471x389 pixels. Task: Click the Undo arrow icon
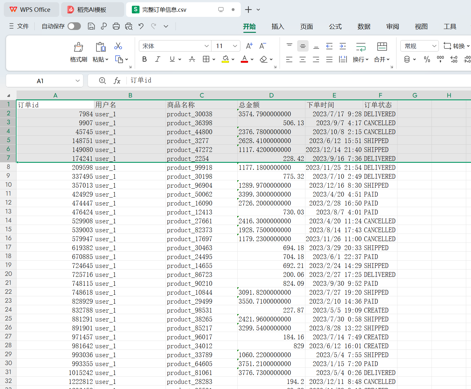tap(141, 26)
